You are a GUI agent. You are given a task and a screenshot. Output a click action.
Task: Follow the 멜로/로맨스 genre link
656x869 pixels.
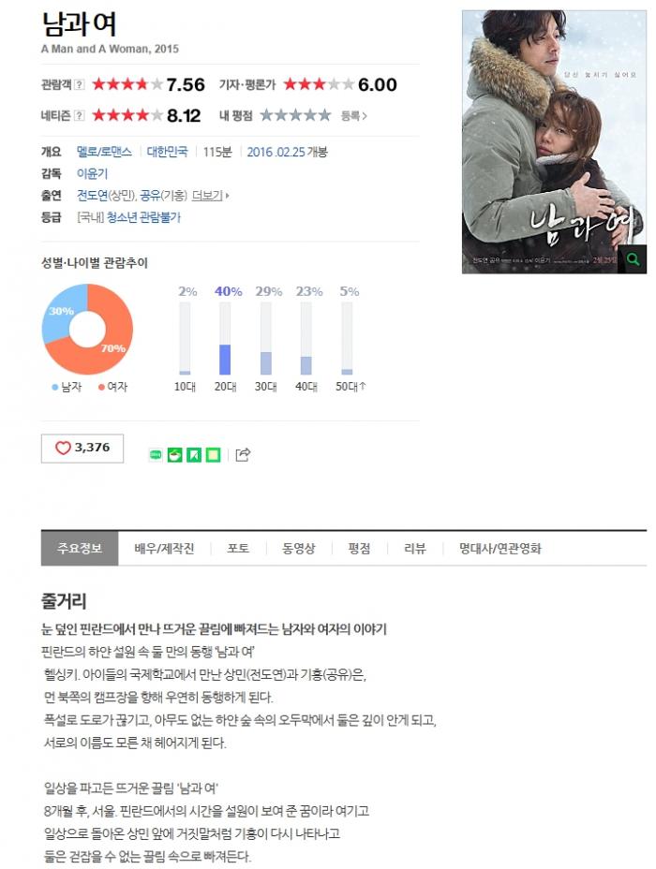click(104, 152)
